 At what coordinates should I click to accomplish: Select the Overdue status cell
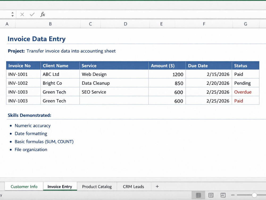coord(246,92)
